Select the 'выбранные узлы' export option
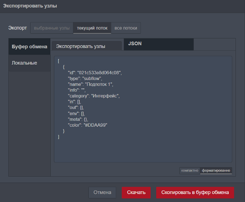The image size is (245, 202). [52, 28]
